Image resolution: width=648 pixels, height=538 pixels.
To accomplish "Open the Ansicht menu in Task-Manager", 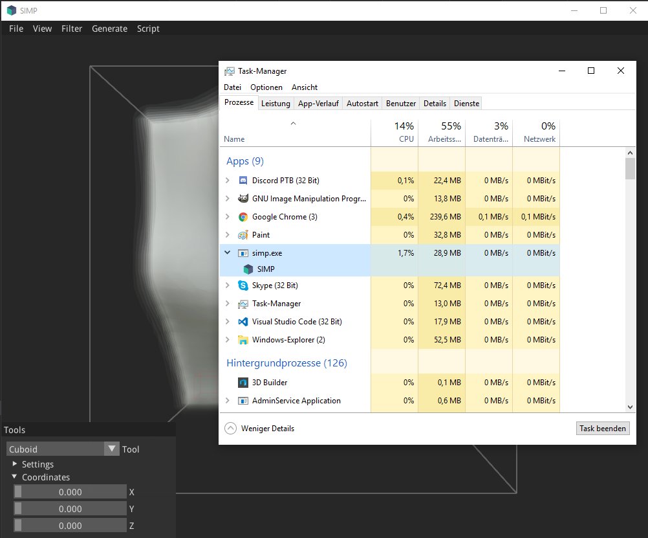I will pos(305,87).
